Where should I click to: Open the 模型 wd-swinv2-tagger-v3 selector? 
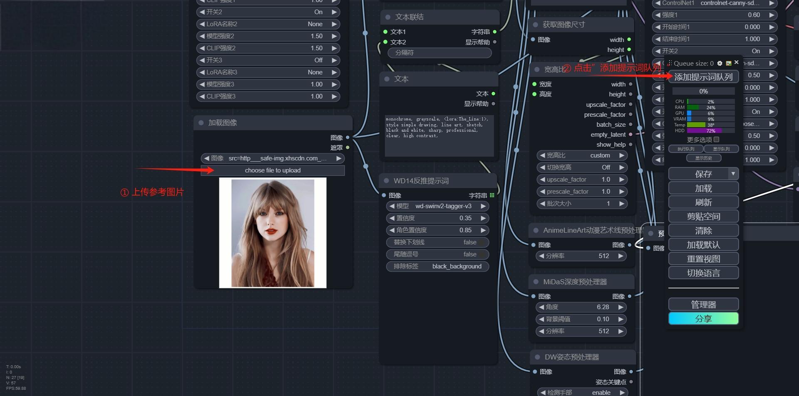point(437,206)
